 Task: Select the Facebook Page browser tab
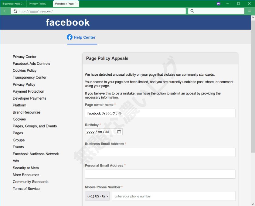[x=66, y=4]
